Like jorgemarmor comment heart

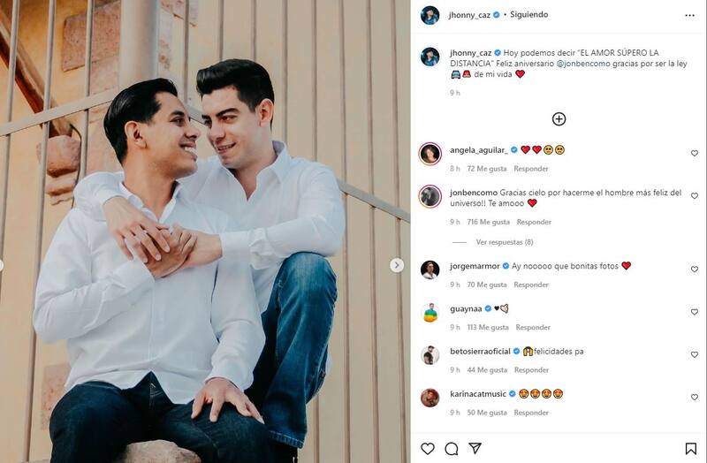tap(695, 269)
